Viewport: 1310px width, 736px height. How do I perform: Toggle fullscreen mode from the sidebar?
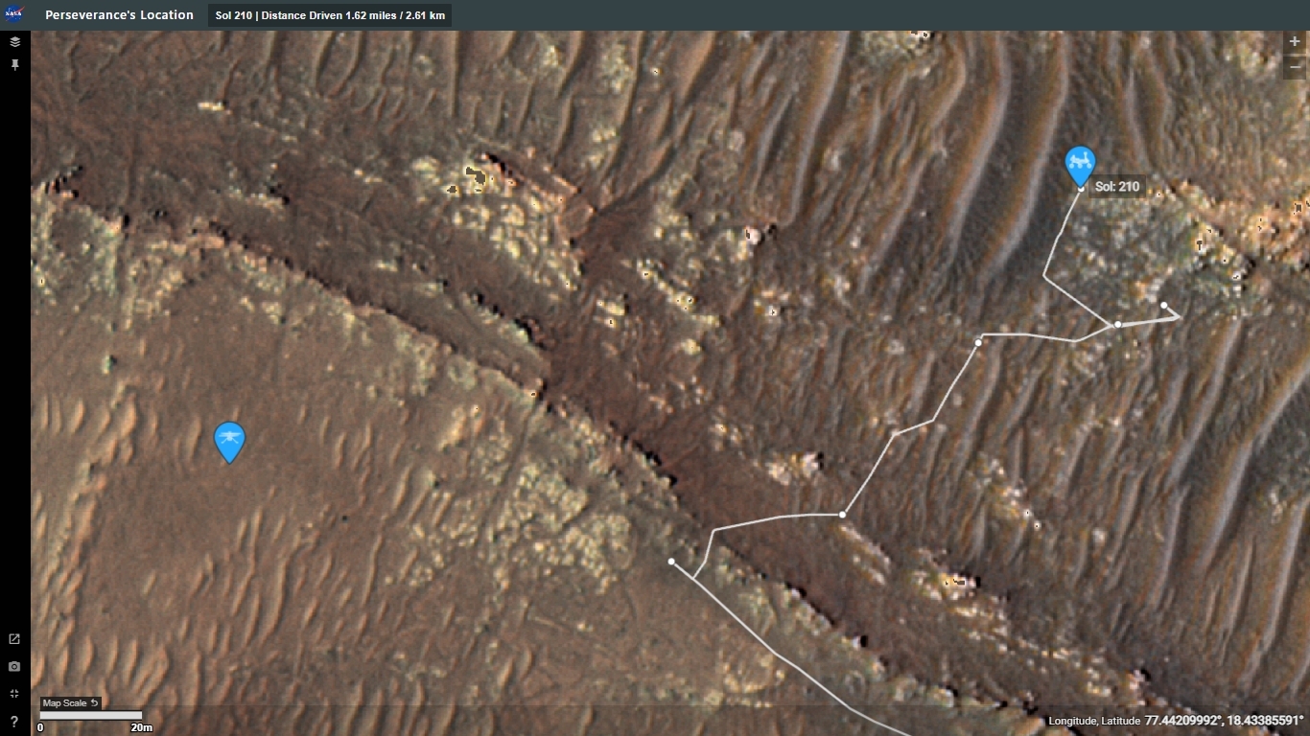click(x=14, y=693)
